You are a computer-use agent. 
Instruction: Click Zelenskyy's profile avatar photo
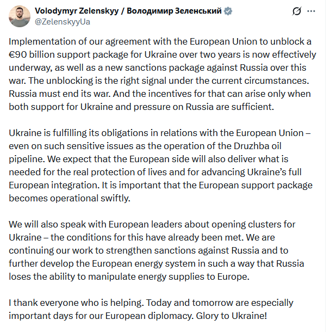(19, 16)
